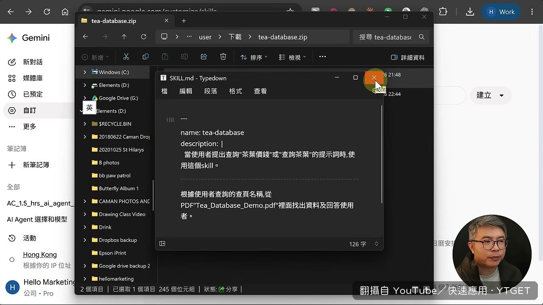The image size is (543, 305).
Task: Close the tea-database.zip Explorer tab
Action: tap(166, 20)
